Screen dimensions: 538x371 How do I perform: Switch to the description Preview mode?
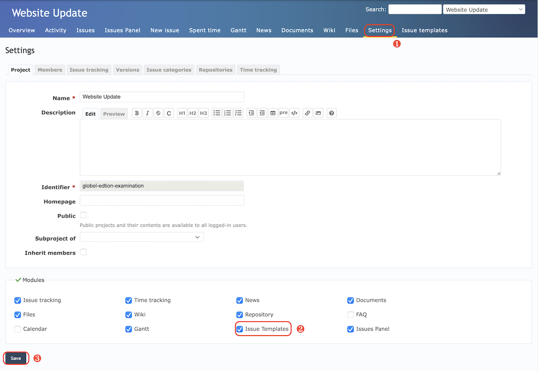coord(113,113)
